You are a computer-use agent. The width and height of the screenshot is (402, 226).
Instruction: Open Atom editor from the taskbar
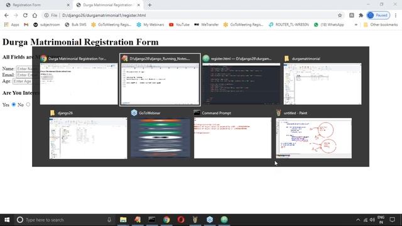pyautogui.click(x=224, y=220)
